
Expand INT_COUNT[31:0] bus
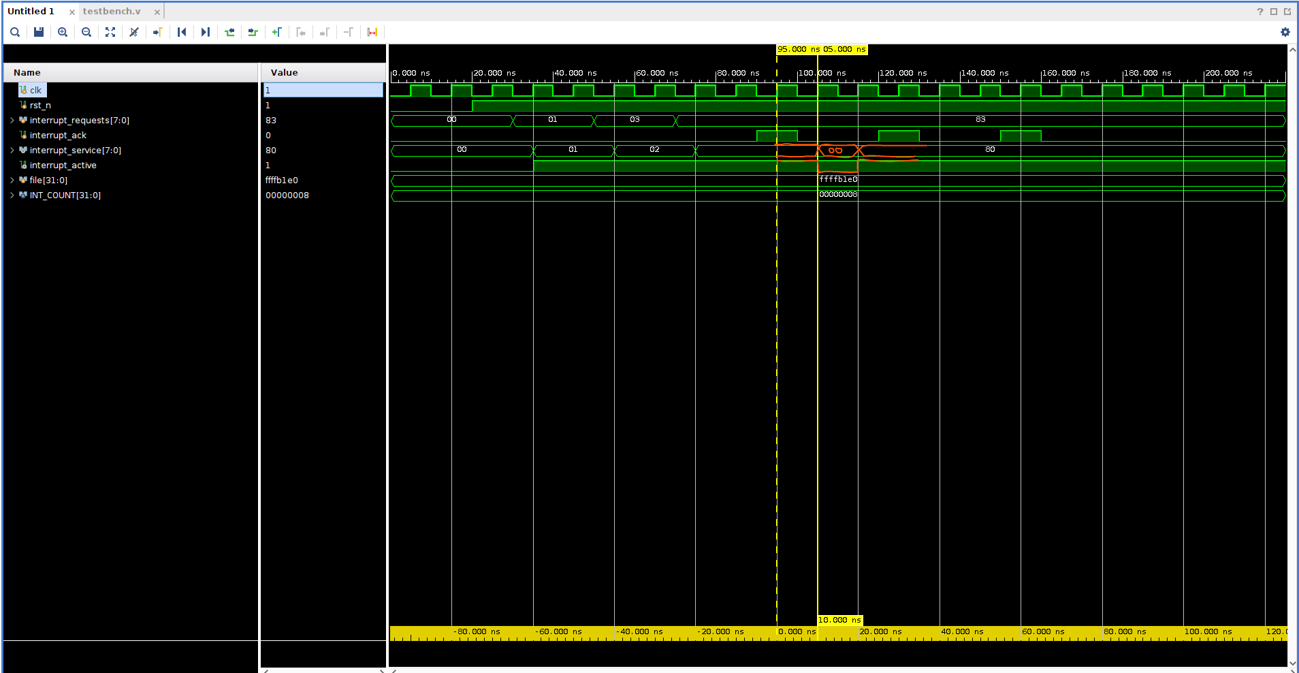point(12,195)
